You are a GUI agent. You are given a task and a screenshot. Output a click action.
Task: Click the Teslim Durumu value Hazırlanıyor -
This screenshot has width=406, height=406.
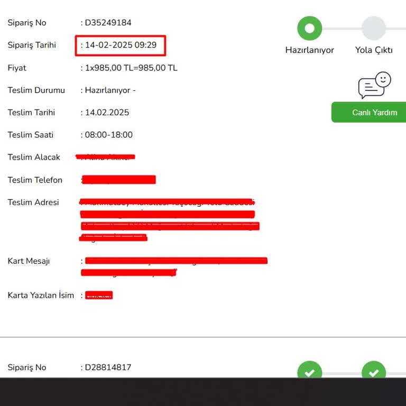coord(110,90)
